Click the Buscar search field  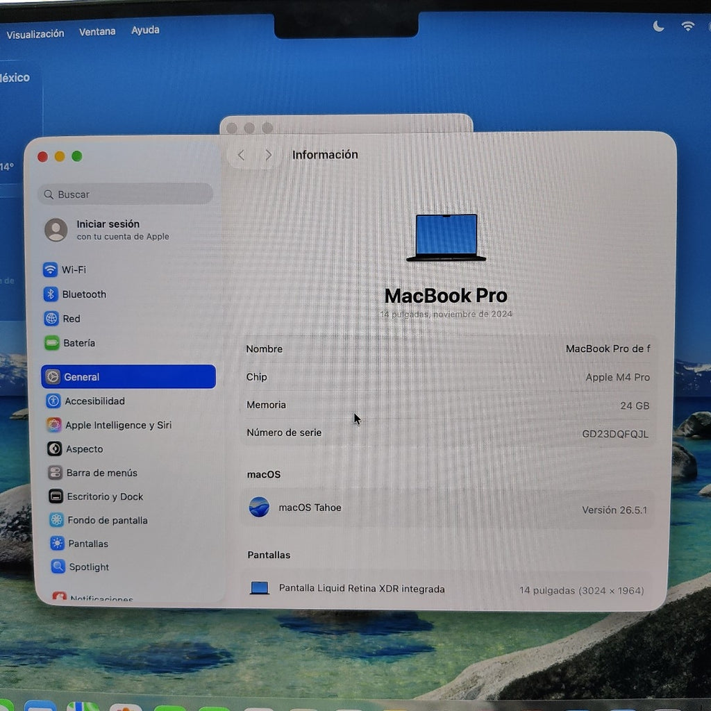coord(125,194)
